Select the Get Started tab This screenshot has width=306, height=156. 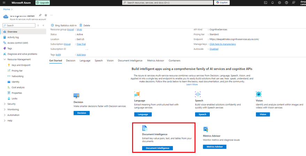[x=56, y=61]
